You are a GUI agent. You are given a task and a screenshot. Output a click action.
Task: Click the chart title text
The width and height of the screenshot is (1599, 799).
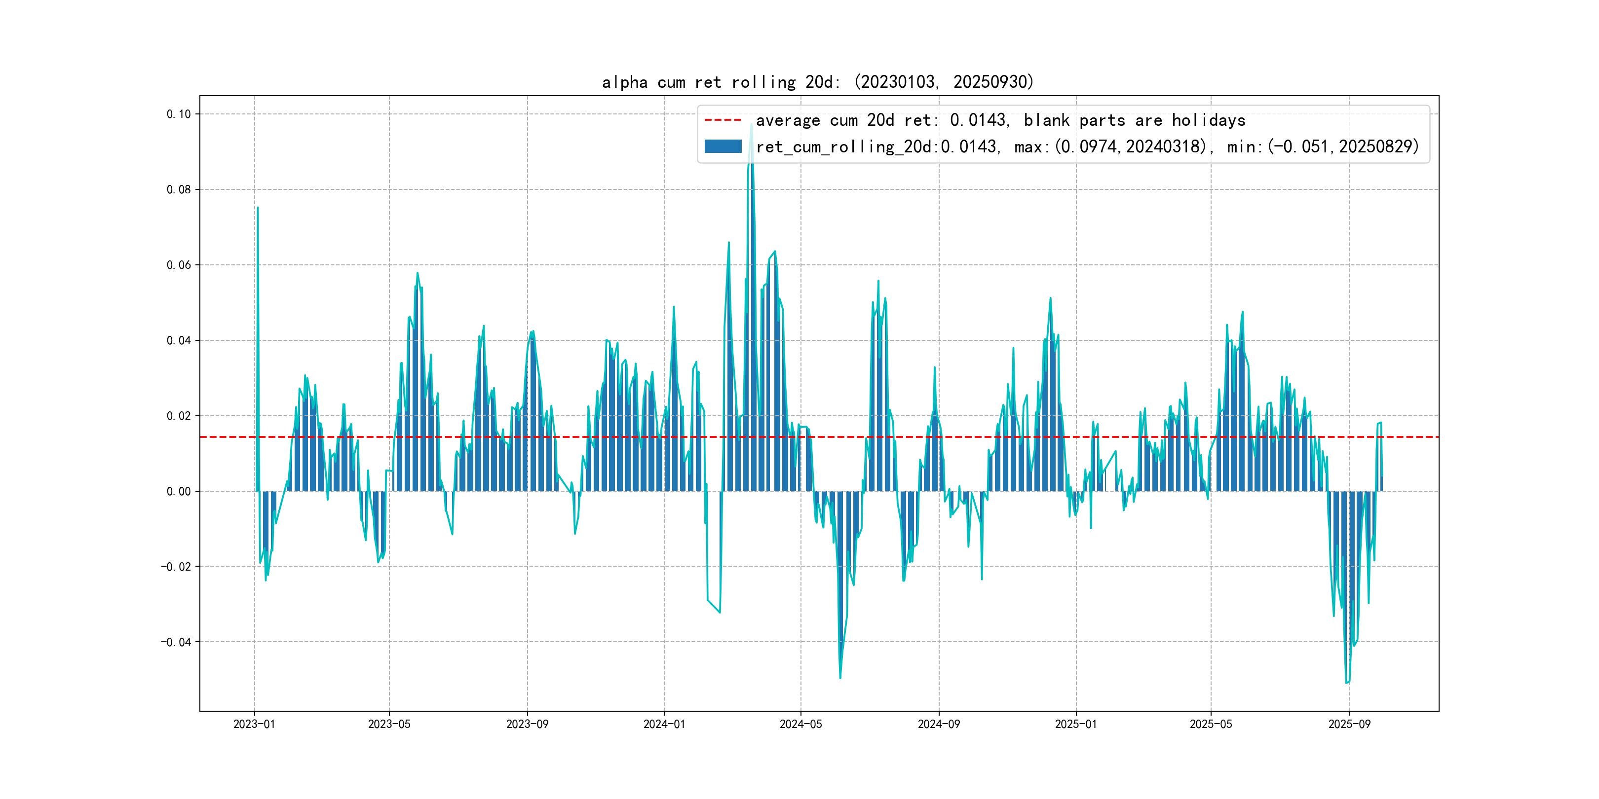(817, 82)
